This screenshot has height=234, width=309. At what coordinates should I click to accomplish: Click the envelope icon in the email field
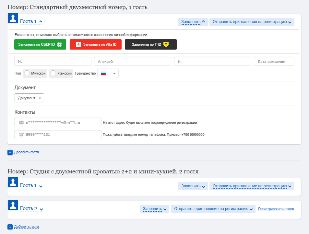point(21,123)
